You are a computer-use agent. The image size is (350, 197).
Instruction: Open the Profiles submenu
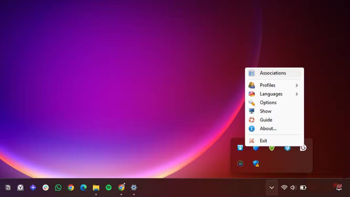coord(274,85)
